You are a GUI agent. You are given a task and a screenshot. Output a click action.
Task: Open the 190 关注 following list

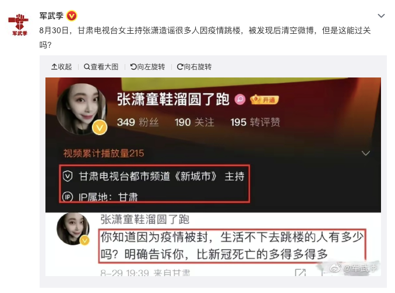click(195, 122)
